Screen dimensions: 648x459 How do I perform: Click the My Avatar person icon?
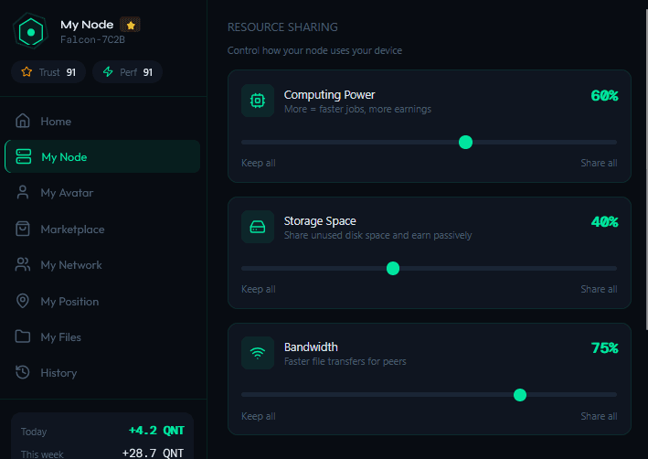23,192
